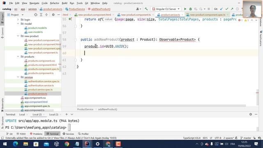Click Git commit checkmark icon
Viewport: 263px width, 148px height.
coord(226,9)
